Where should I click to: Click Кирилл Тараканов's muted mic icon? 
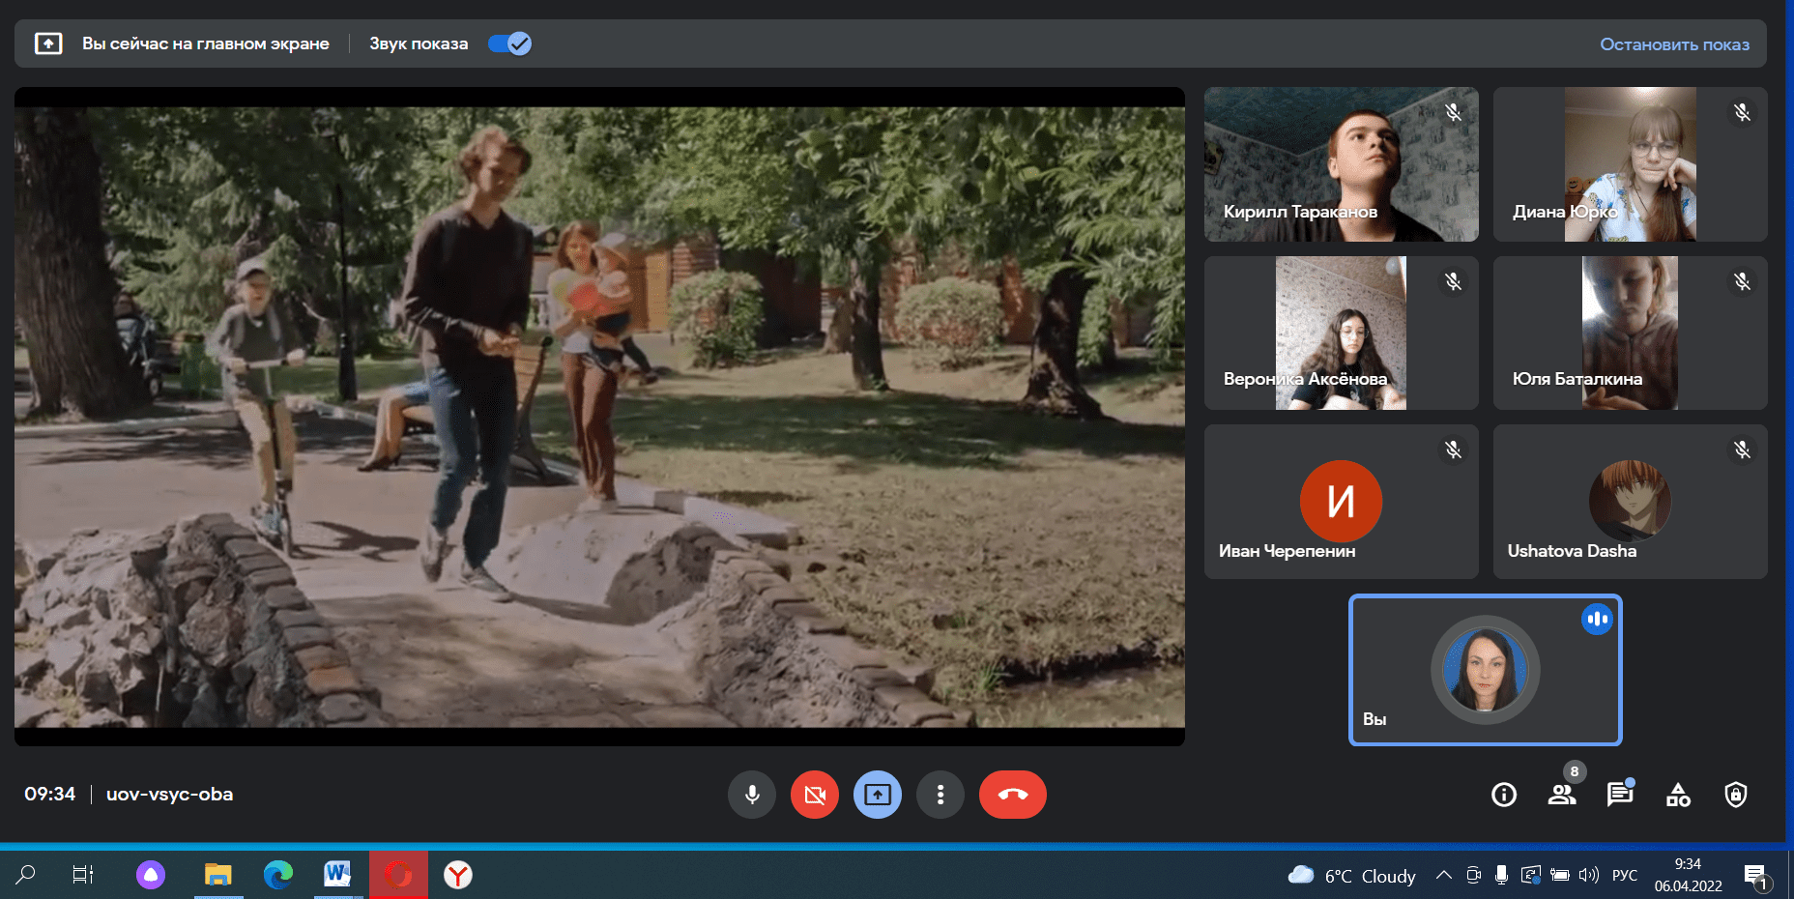coord(1453,112)
